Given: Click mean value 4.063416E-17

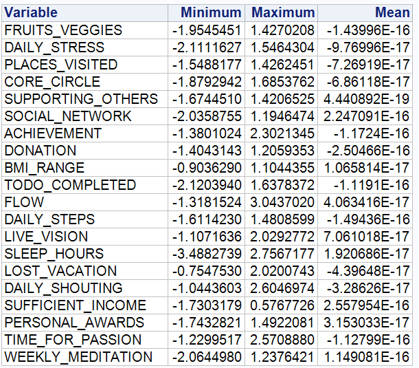Looking at the screenshot, I should 365,202.
